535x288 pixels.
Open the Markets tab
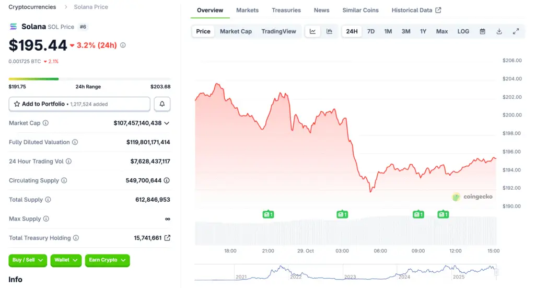pyautogui.click(x=247, y=10)
